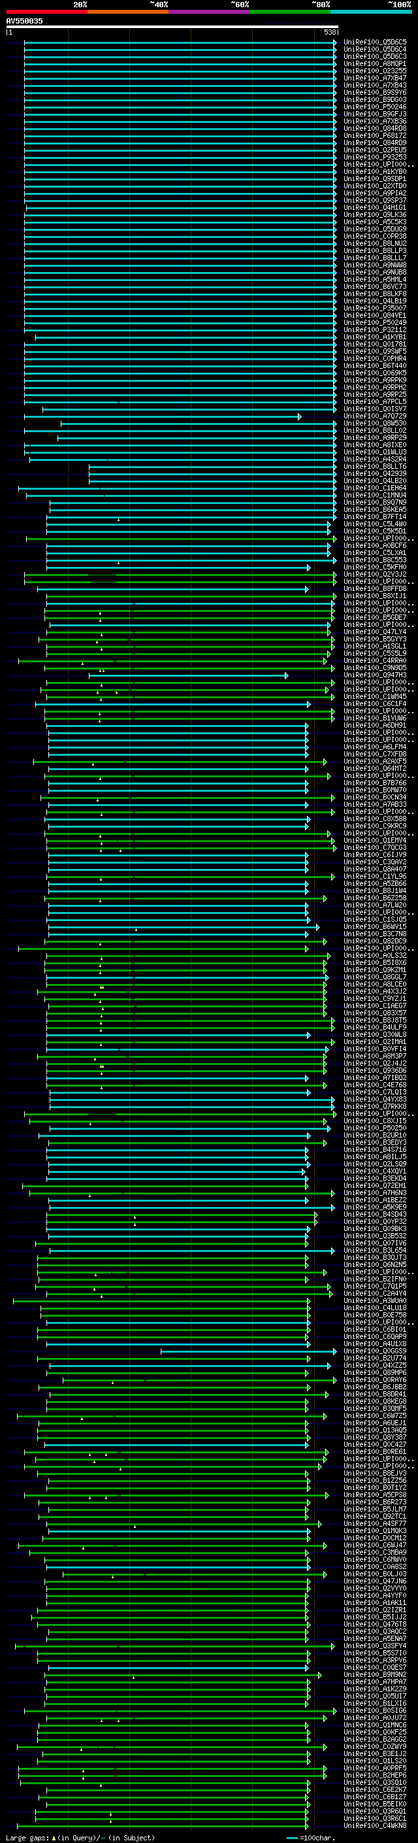This screenshot has height=1843, width=418.
Task: Open the UniRef100_P50250 entry
Action: coord(375,1128)
